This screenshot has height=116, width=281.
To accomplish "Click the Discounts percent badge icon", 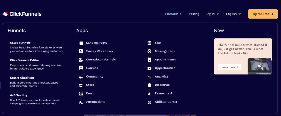I will pyautogui.click(x=150, y=85).
